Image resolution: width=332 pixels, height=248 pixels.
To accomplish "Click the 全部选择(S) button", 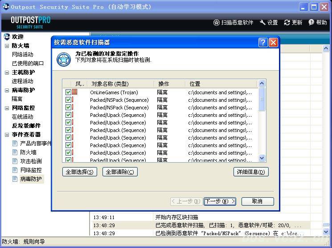I will 80,172.
